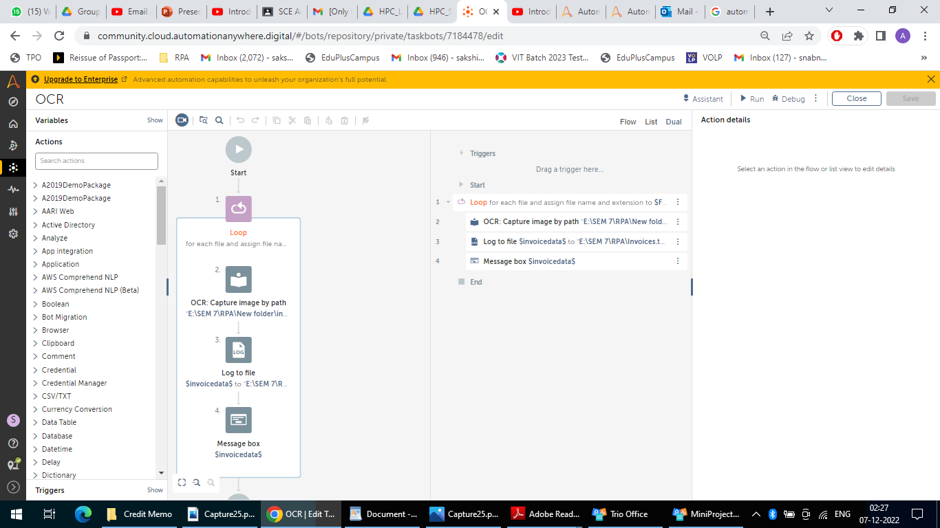Click the magnifier search icon in toolbar
The width and height of the screenshot is (940, 528).
[x=219, y=120]
